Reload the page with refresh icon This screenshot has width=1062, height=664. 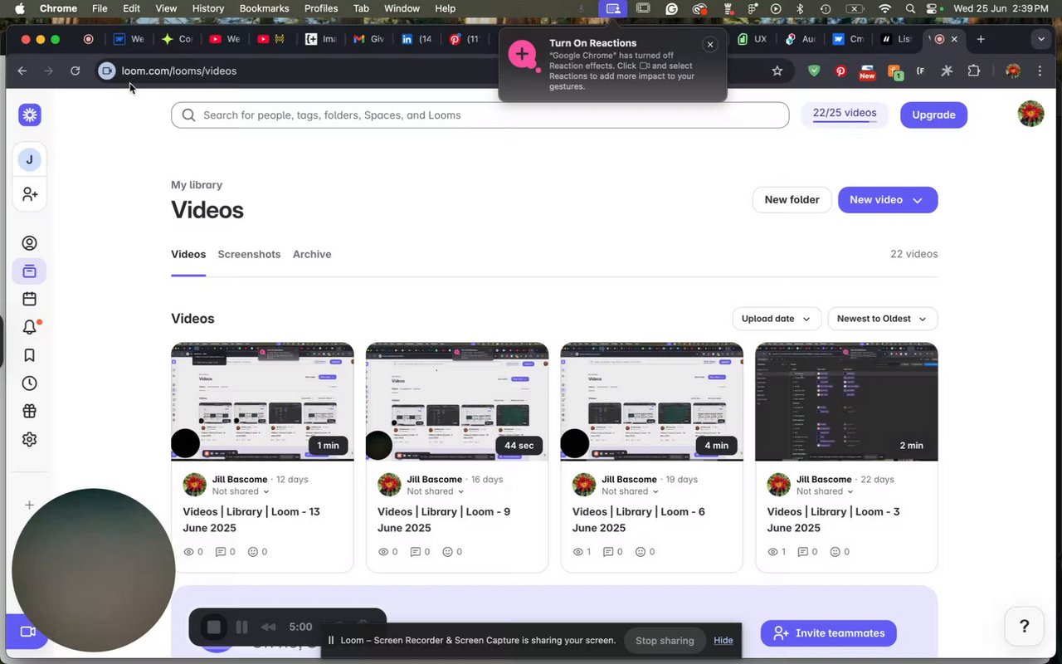click(x=76, y=71)
